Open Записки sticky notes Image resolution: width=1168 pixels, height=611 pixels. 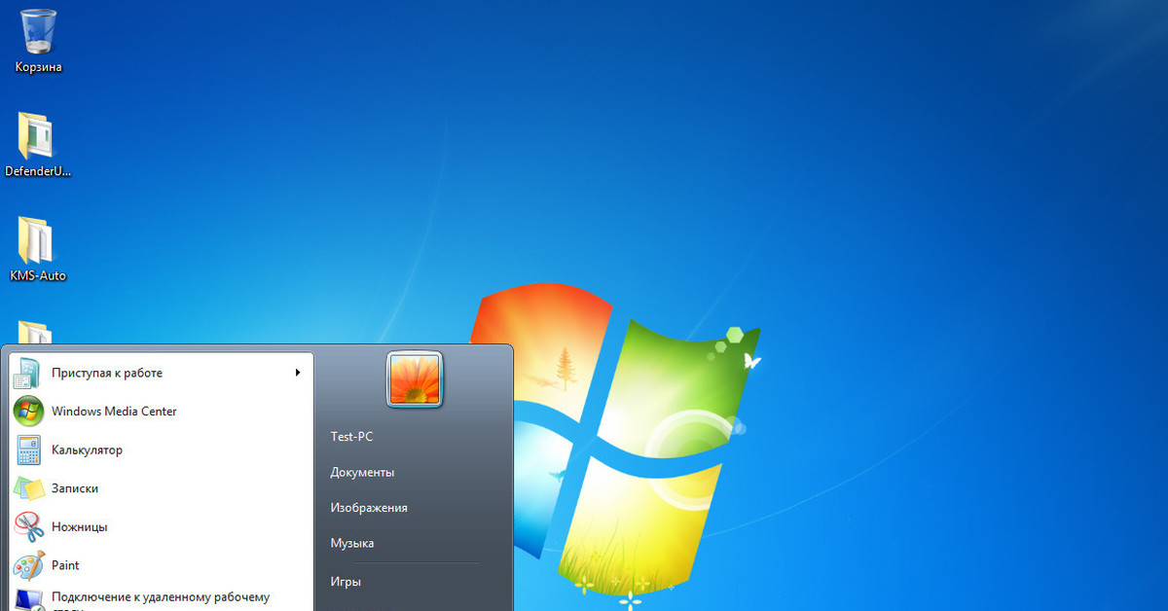point(162,488)
